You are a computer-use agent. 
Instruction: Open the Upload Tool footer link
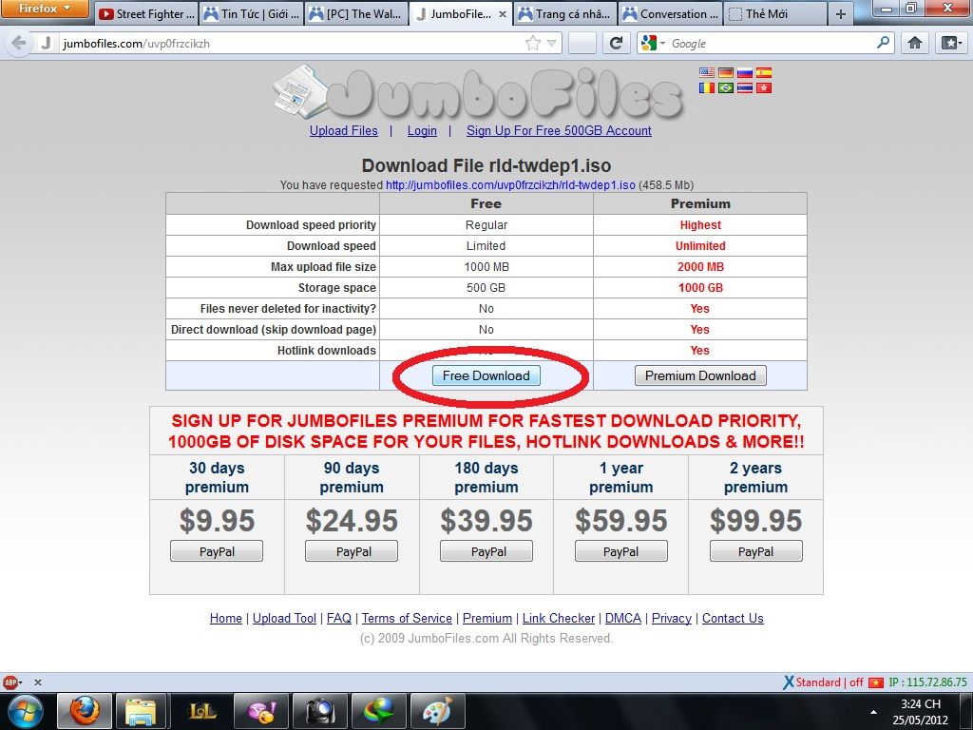284,618
